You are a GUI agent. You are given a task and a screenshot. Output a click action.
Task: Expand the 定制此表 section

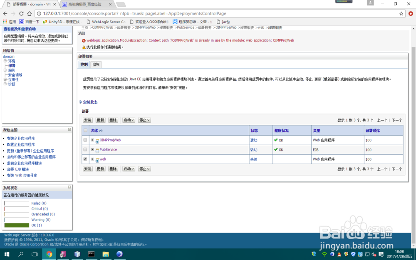pos(89,102)
